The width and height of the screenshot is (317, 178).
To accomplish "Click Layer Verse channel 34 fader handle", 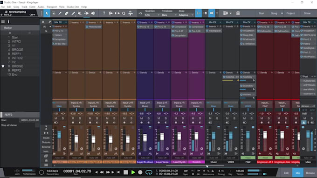I will pyautogui.click(x=162, y=137).
